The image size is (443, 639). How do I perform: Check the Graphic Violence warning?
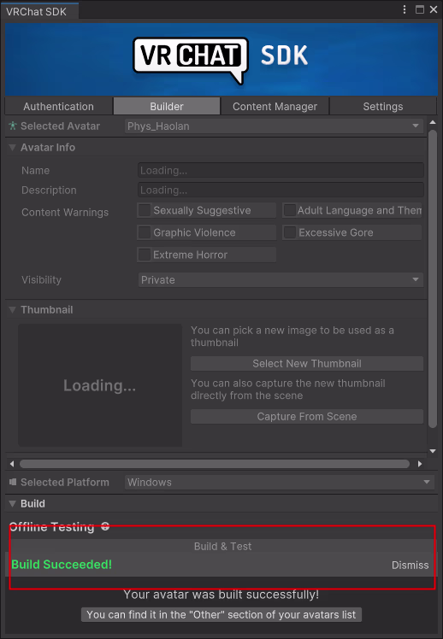(x=145, y=232)
